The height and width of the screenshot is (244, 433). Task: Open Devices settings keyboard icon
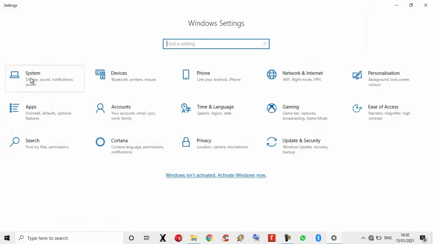[100, 75]
